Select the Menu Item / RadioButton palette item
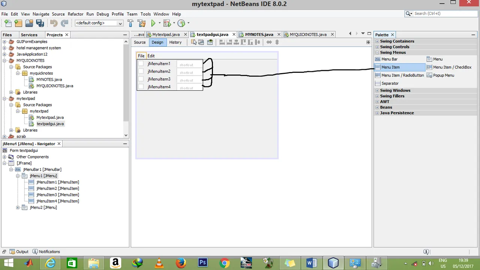This screenshot has height=270, width=480. [x=399, y=75]
